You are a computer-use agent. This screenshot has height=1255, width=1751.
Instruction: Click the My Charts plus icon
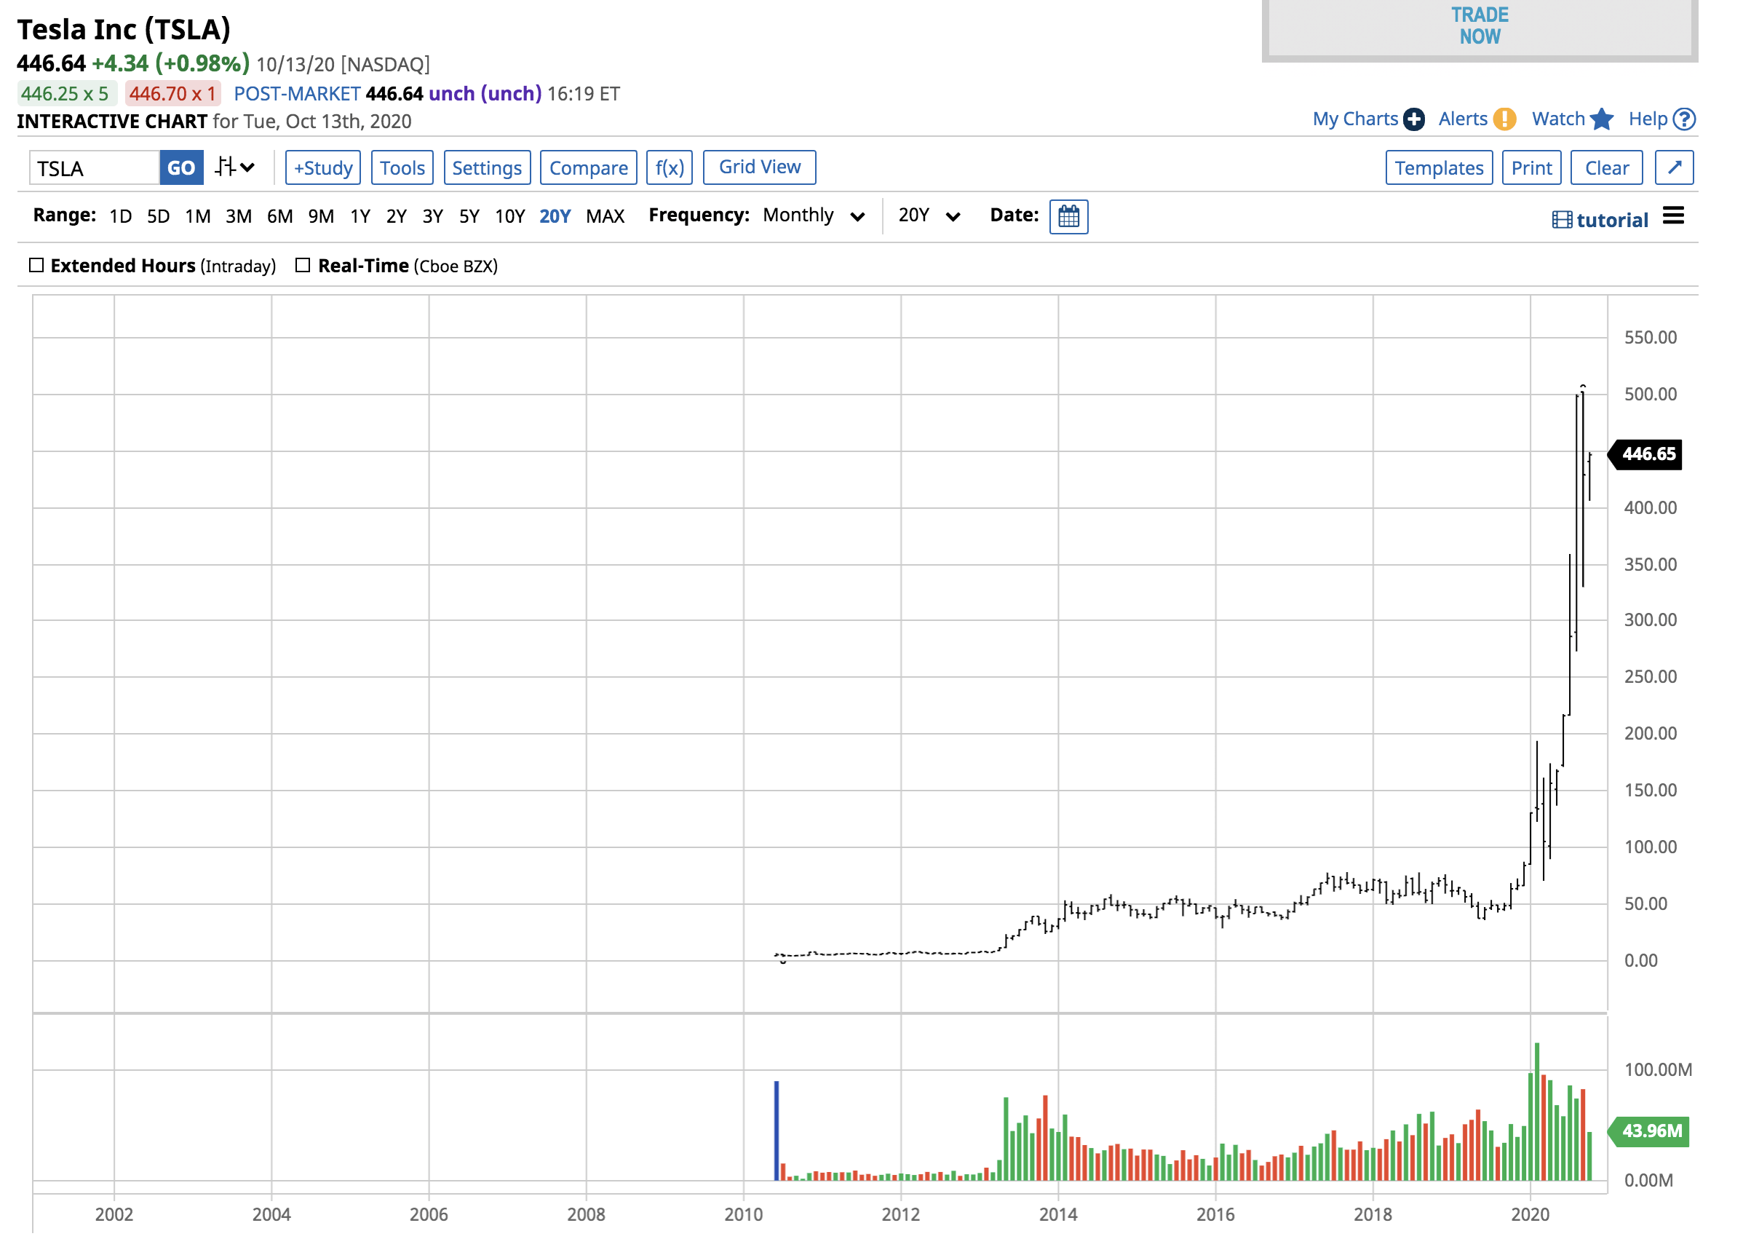click(x=1413, y=119)
